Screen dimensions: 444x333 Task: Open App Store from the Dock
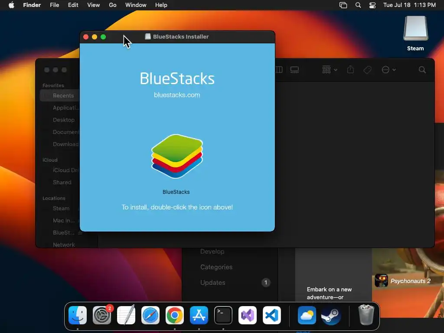point(199,315)
